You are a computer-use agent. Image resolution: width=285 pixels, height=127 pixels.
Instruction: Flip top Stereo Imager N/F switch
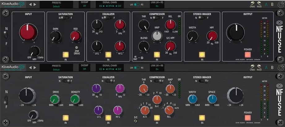[x=201, y=18]
